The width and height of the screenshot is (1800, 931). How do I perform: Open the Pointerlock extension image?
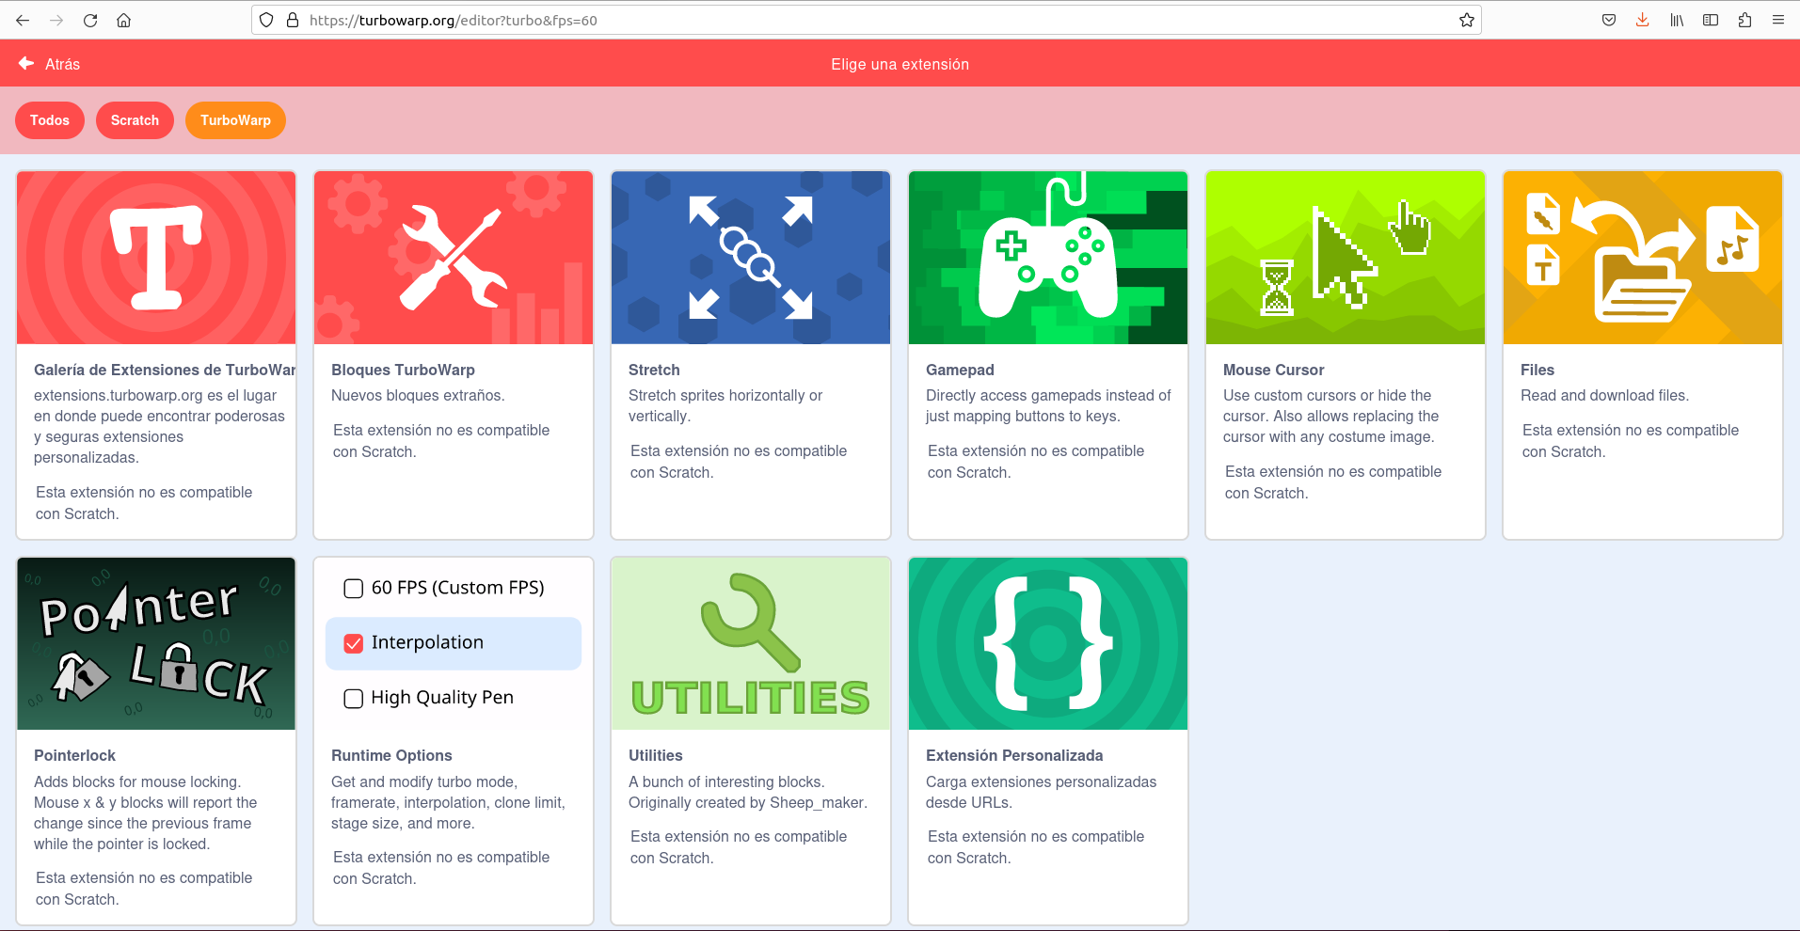pyautogui.click(x=156, y=643)
